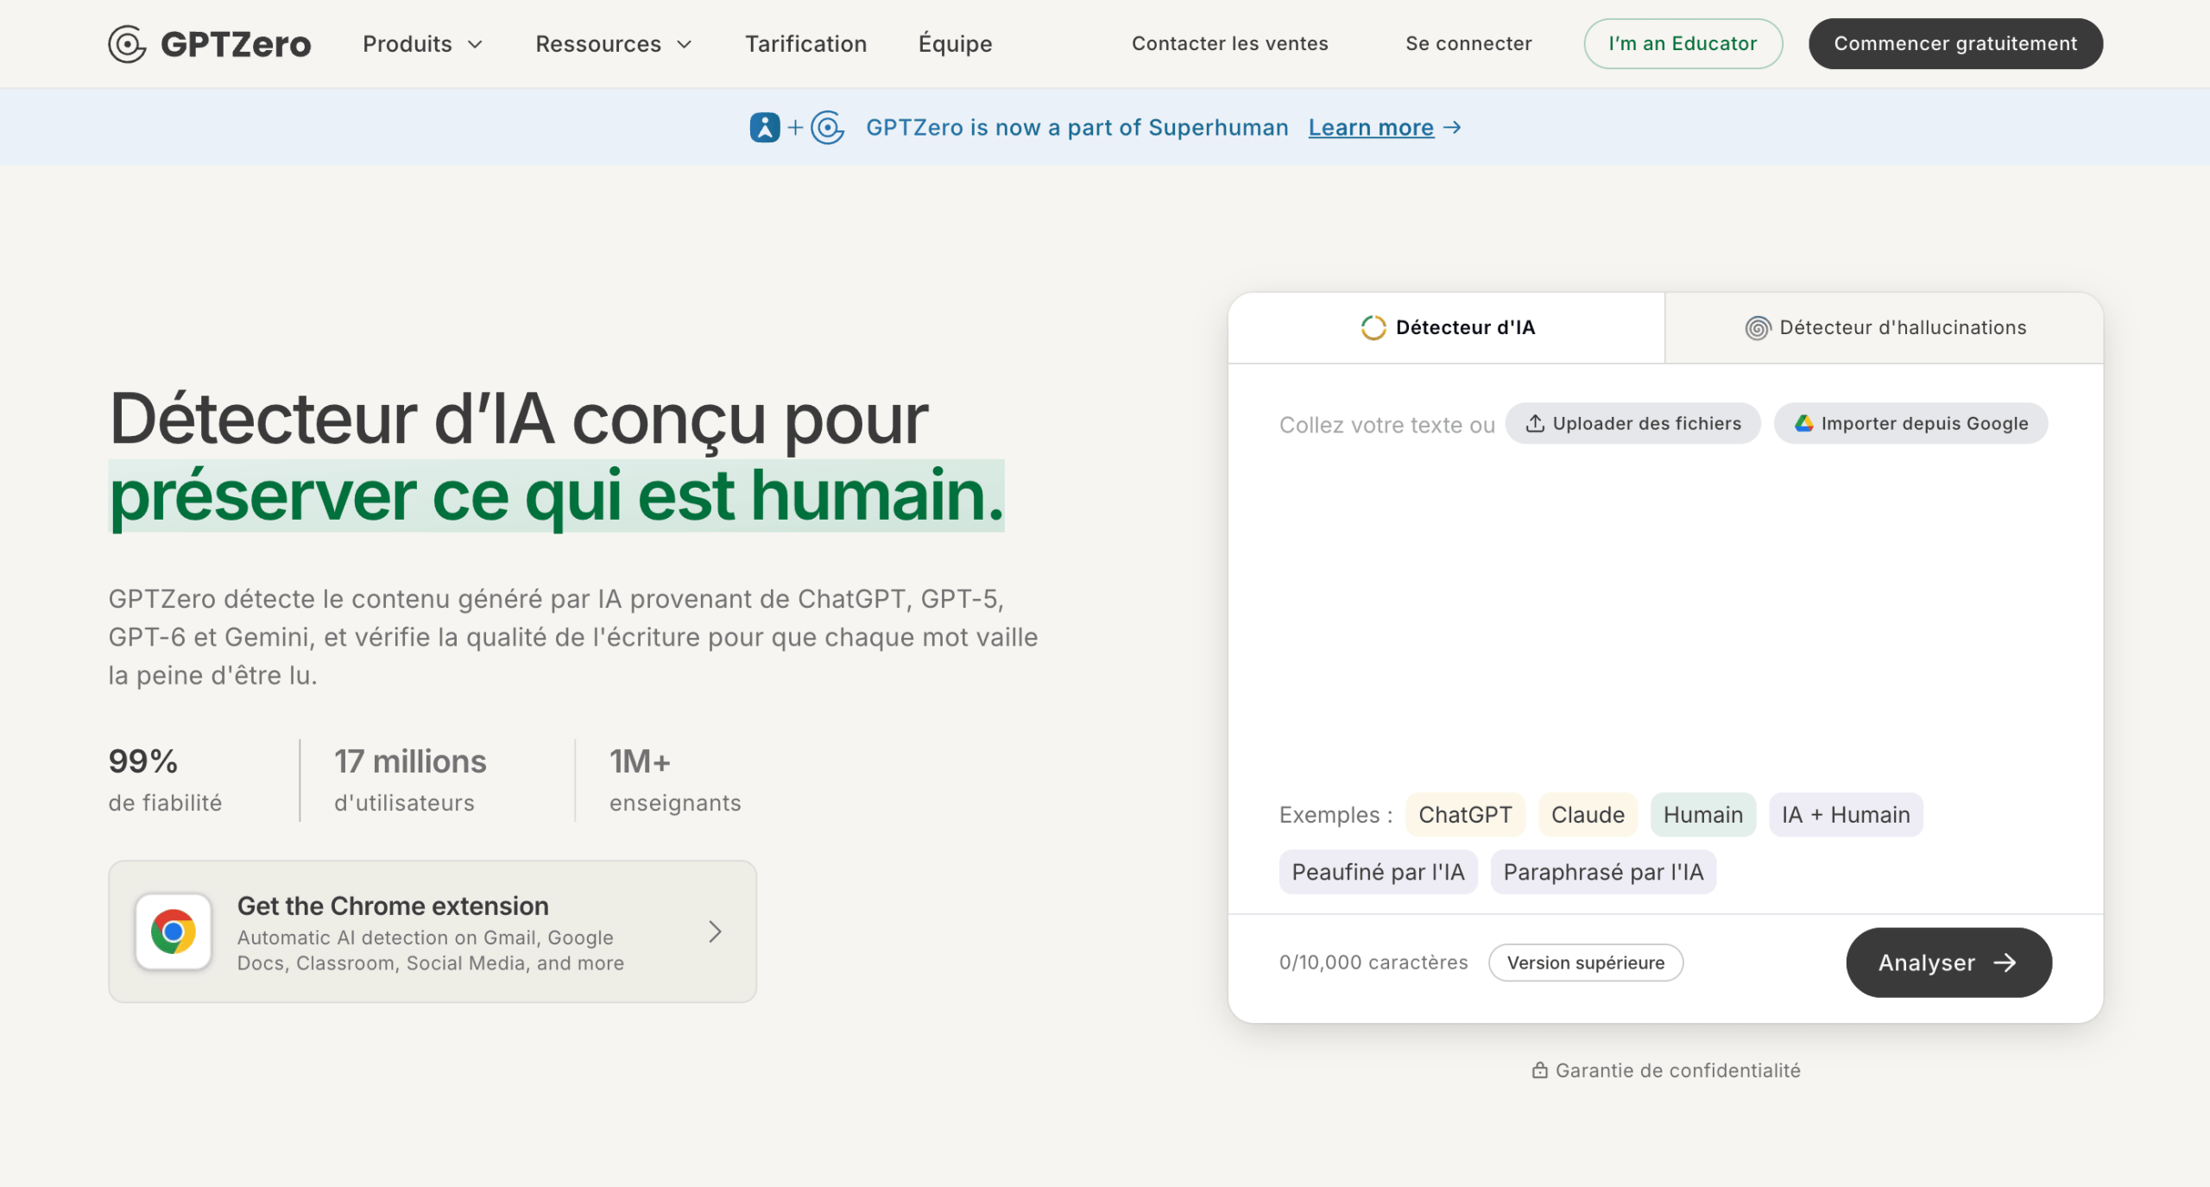Open Garantie de confidentialité link
The image size is (2210, 1187).
pyautogui.click(x=1665, y=1070)
